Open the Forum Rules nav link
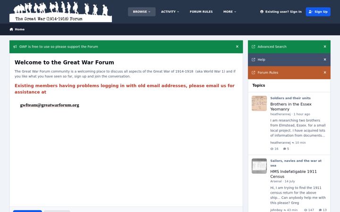 201,12
